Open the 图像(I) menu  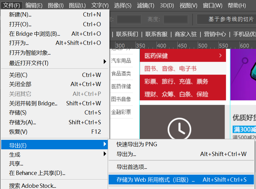click(56, 5)
